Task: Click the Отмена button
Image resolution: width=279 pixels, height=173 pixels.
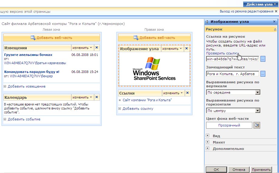Action: (239, 170)
